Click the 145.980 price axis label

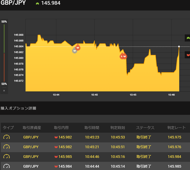click(19, 58)
